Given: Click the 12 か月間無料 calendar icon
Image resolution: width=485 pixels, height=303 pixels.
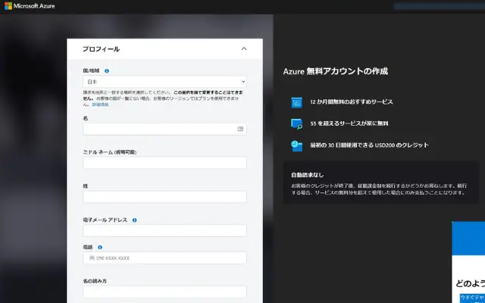Looking at the screenshot, I should pos(296,102).
